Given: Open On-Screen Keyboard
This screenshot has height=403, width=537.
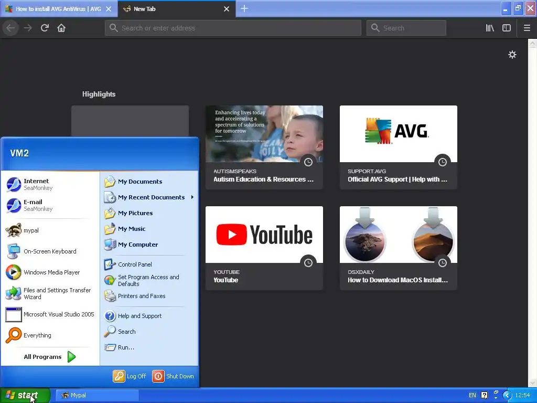Looking at the screenshot, I should tap(50, 251).
